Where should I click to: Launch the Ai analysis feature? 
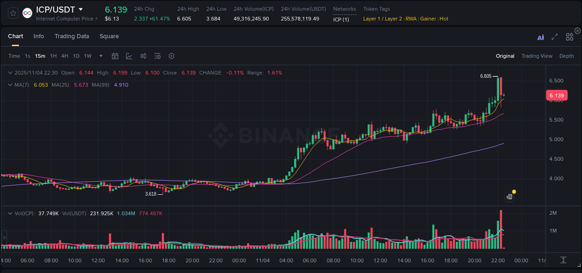pyautogui.click(x=540, y=36)
